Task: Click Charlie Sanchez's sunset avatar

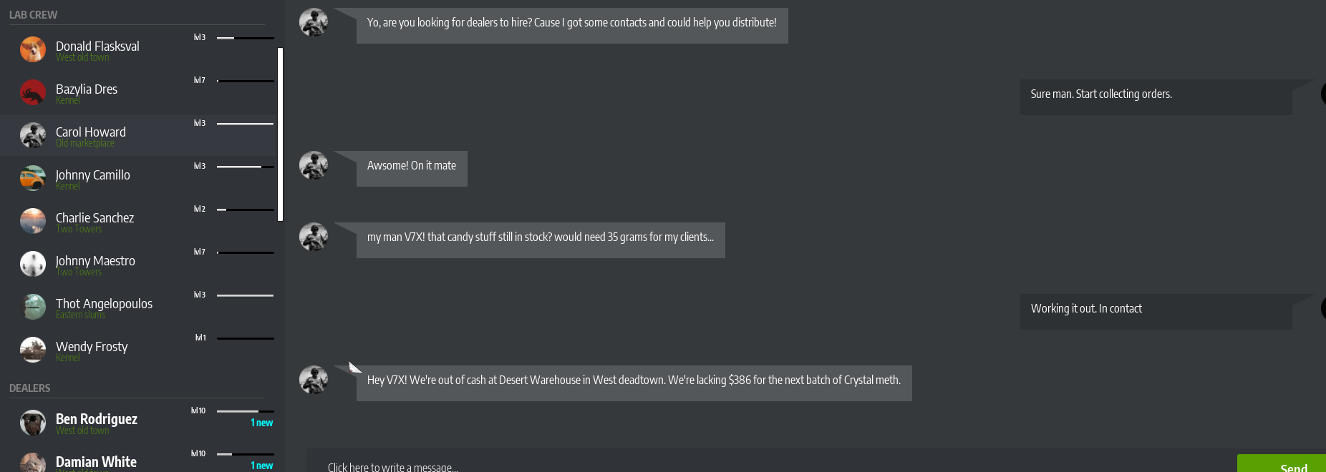Action: click(33, 221)
